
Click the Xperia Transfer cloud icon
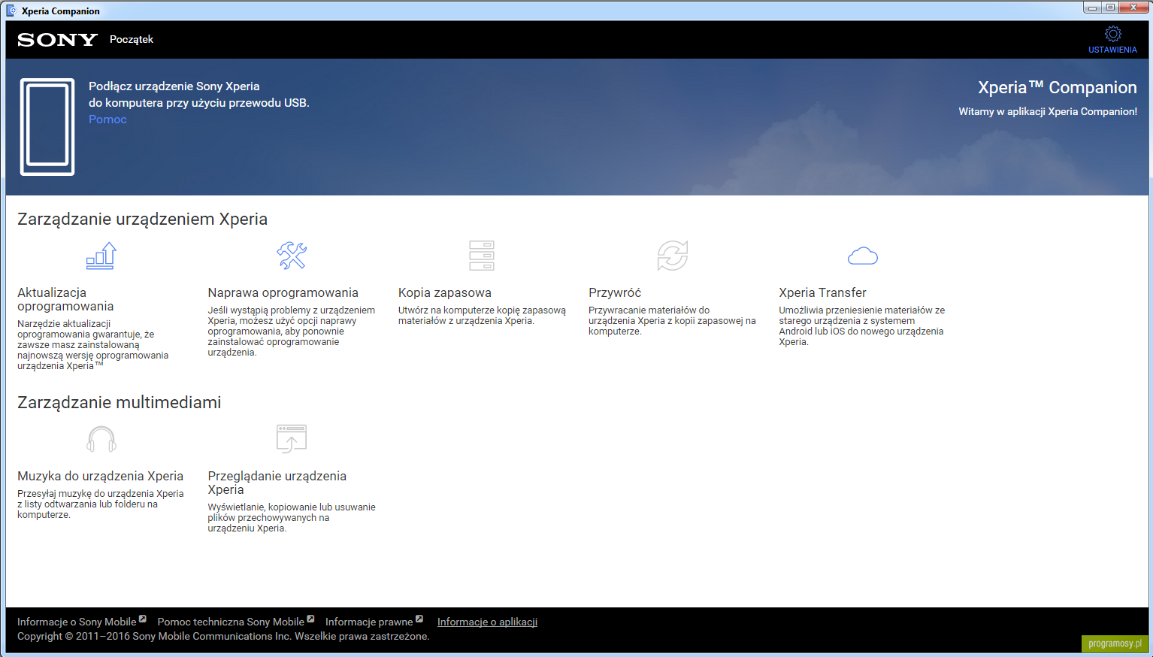(x=863, y=256)
